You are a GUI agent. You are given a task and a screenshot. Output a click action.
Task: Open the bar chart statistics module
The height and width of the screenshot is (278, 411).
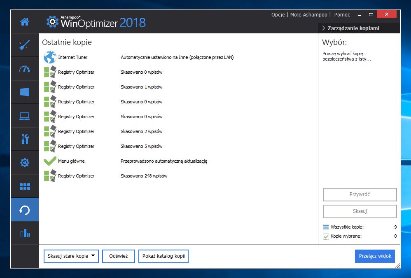(x=25, y=233)
